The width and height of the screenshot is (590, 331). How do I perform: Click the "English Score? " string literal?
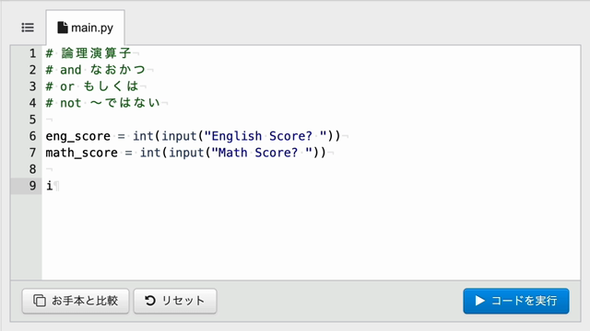(x=265, y=136)
